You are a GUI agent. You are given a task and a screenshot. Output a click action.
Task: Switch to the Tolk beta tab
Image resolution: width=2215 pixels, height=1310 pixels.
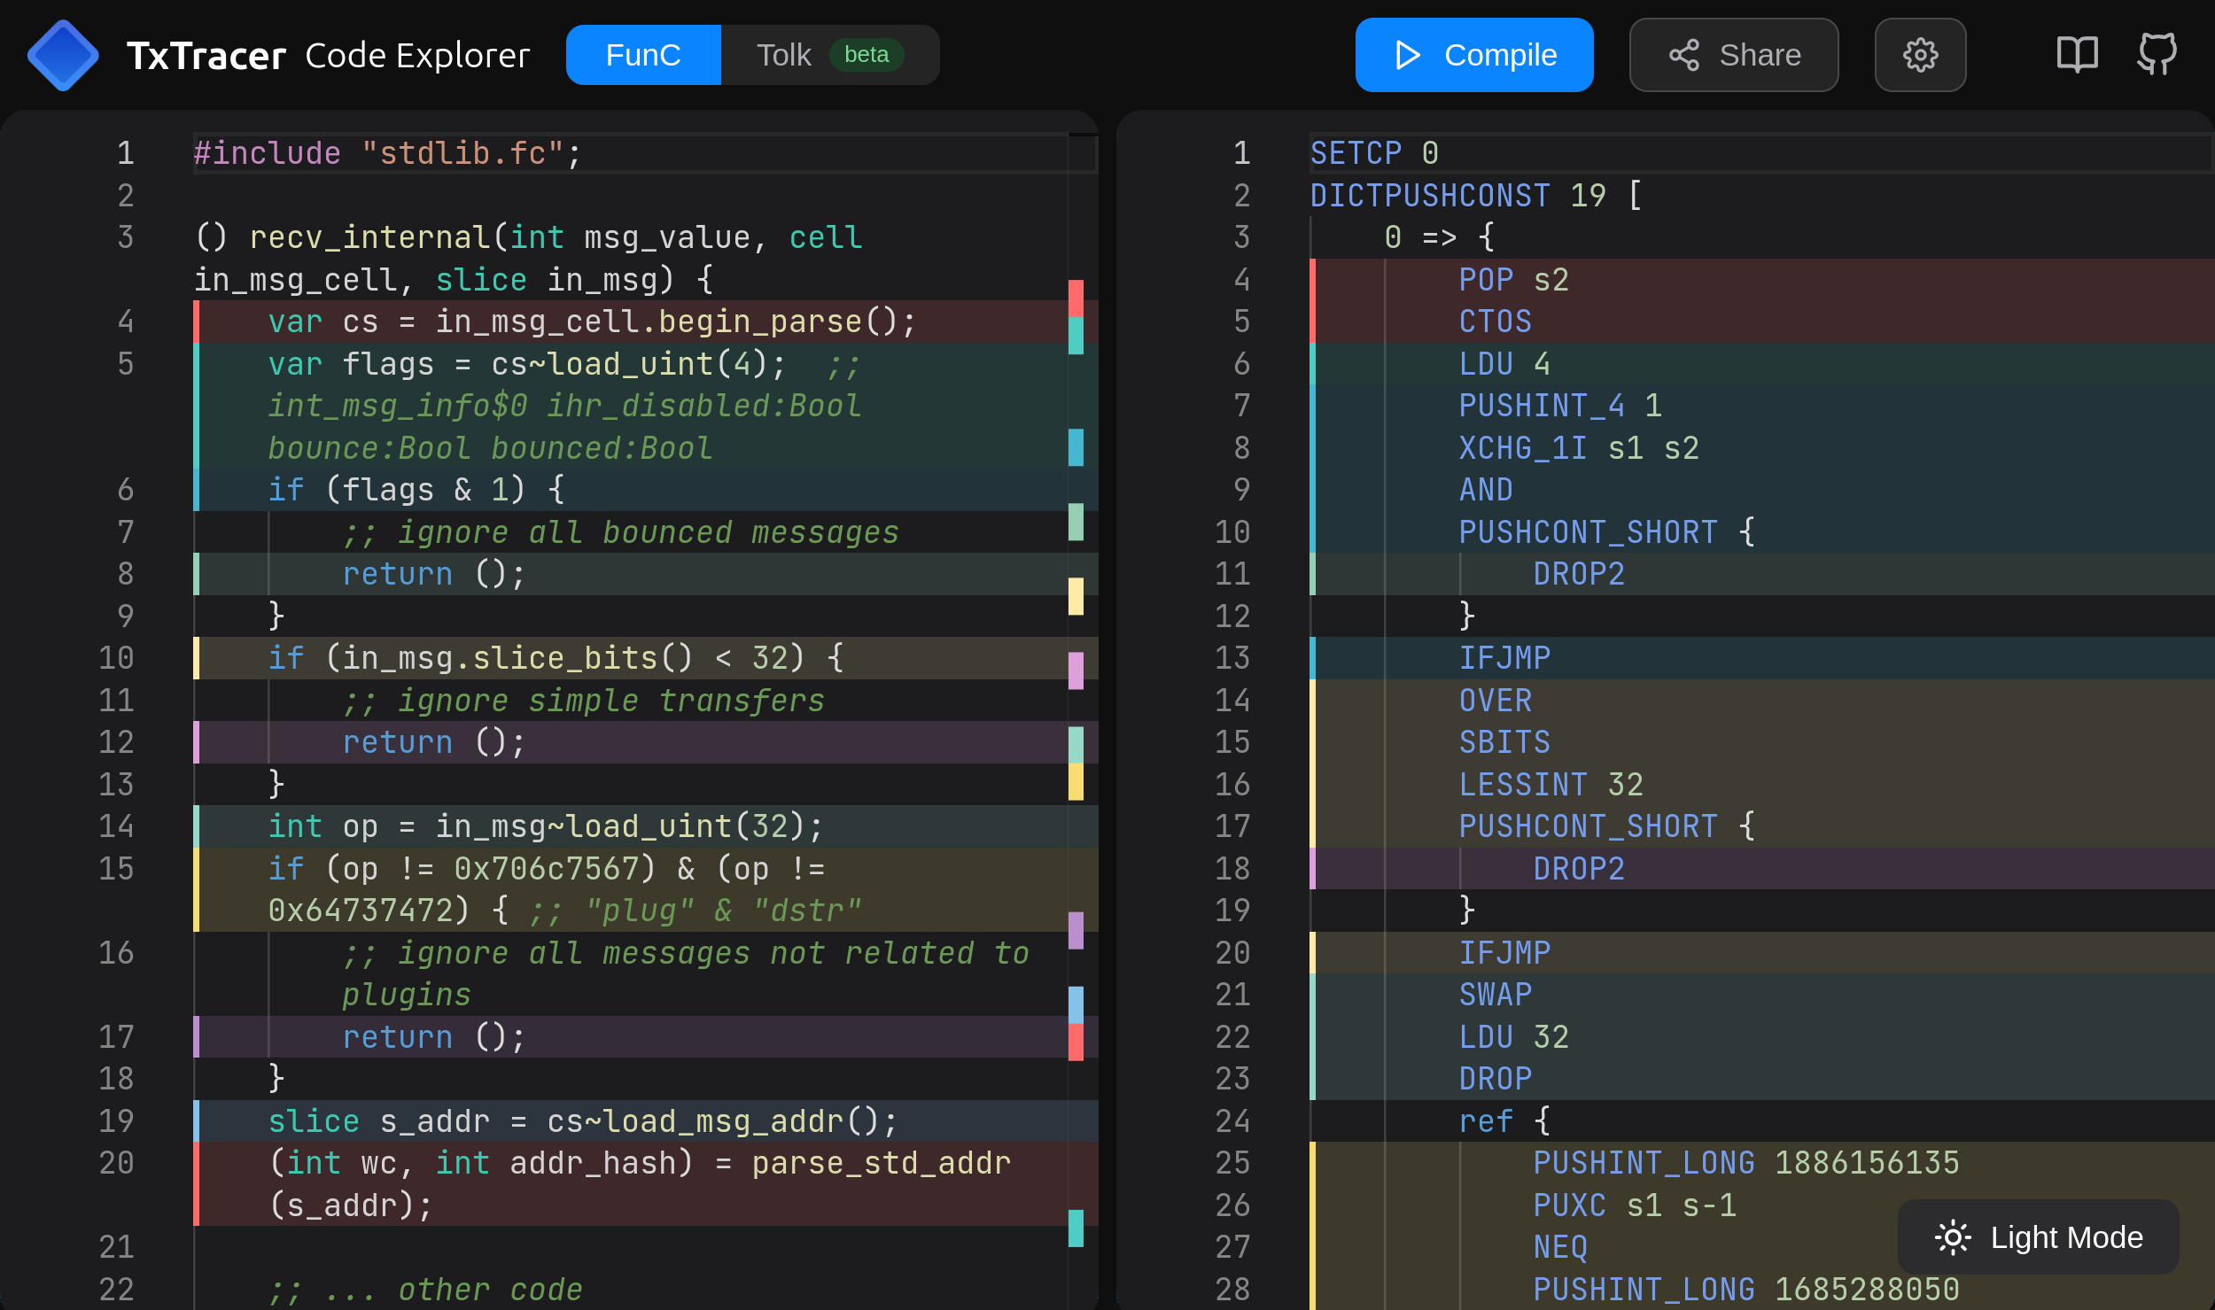tap(830, 55)
